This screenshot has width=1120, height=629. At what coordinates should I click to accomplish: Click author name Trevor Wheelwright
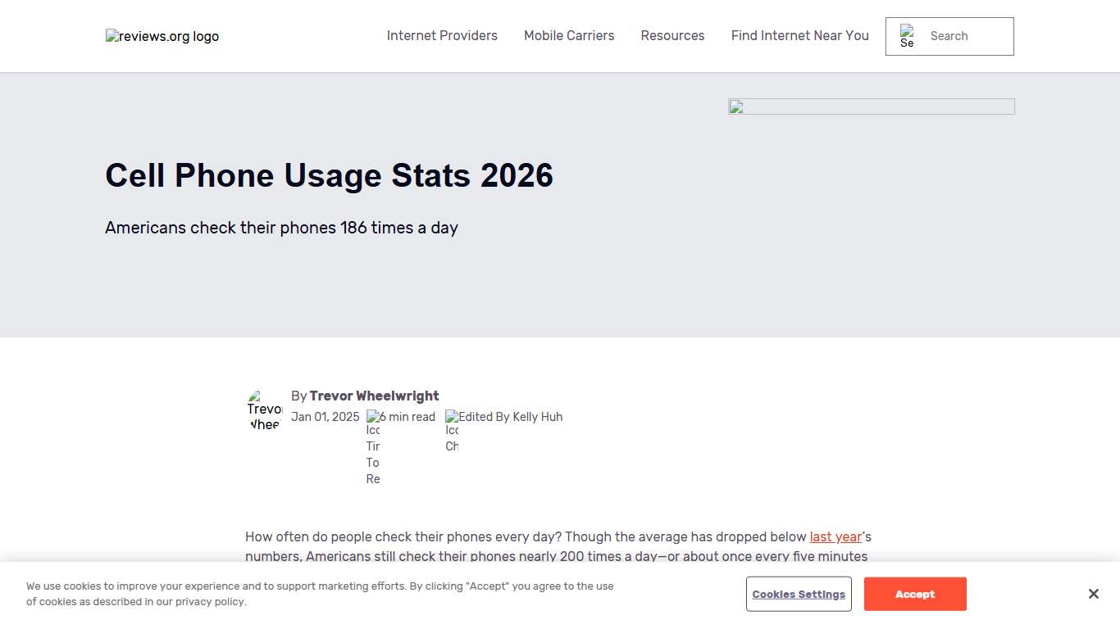(374, 396)
